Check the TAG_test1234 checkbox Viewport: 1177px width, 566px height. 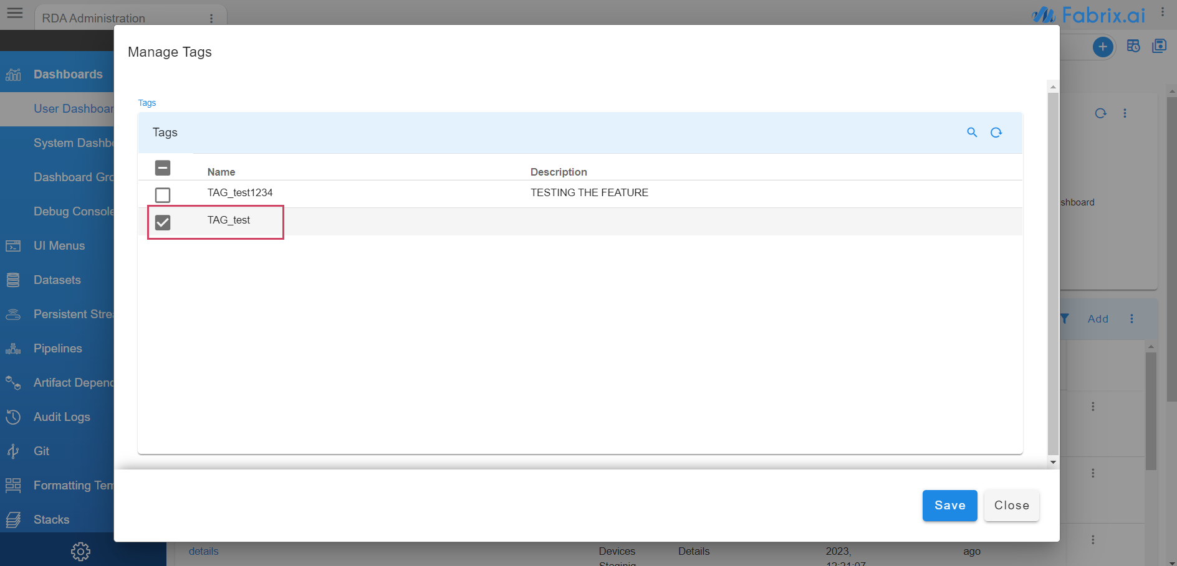163,195
